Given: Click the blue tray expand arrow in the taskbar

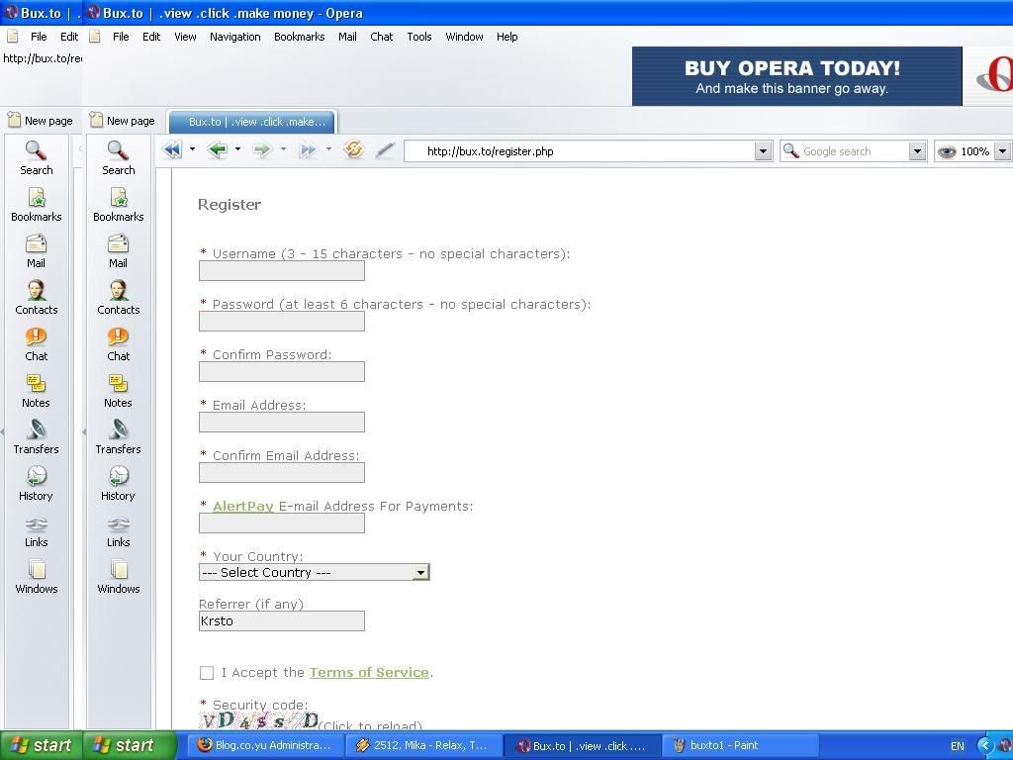Looking at the screenshot, I should point(984,746).
